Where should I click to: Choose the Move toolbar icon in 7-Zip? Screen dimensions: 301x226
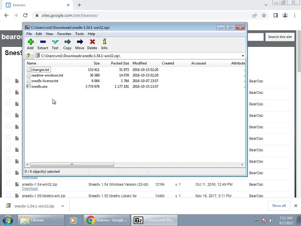pyautogui.click(x=80, y=44)
